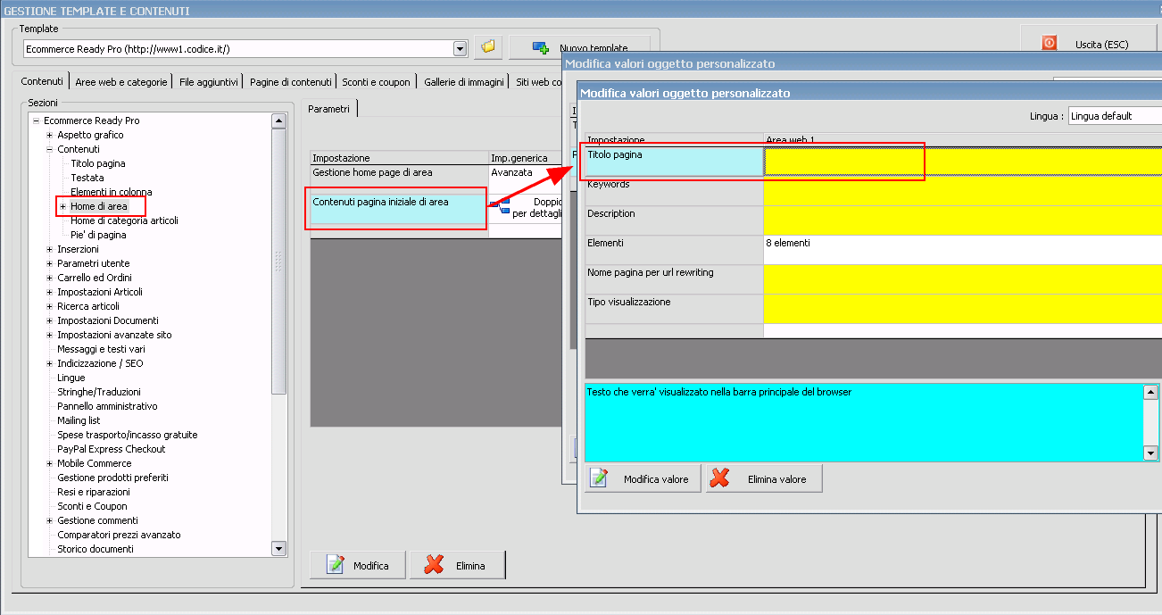Select Gestione prodotti preferiti item
The width and height of the screenshot is (1162, 615).
[112, 478]
